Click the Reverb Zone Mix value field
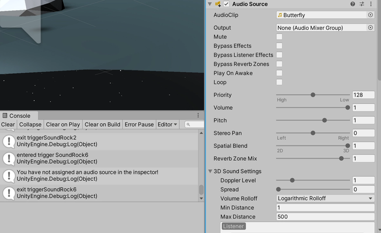Screen dimensions: 381x233 point(364,159)
